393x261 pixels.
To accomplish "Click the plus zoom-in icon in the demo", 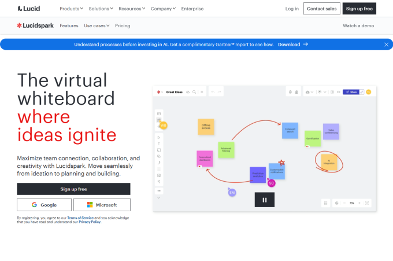I will tap(359, 203).
